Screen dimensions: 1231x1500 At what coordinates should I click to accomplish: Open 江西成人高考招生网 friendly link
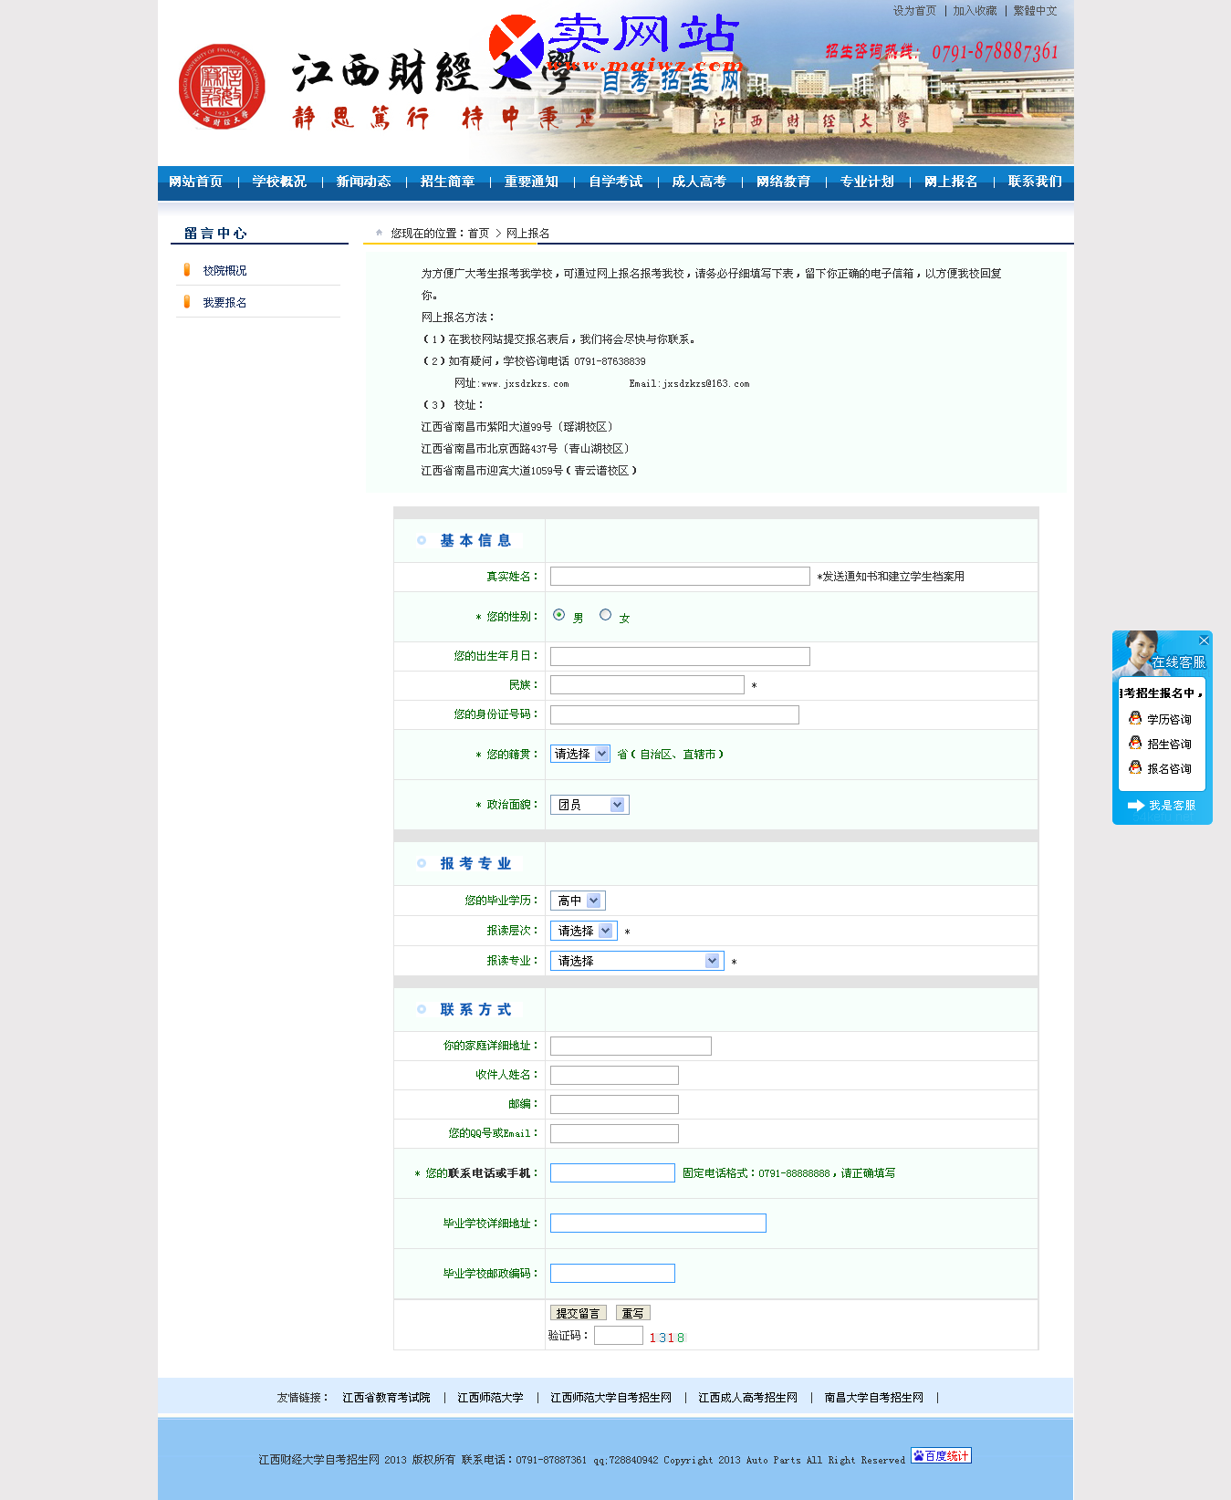pos(747,1398)
